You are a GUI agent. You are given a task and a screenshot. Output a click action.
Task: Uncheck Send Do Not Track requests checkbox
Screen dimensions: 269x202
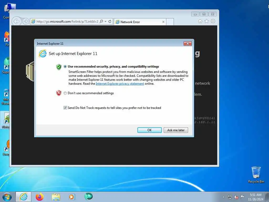tap(65, 108)
